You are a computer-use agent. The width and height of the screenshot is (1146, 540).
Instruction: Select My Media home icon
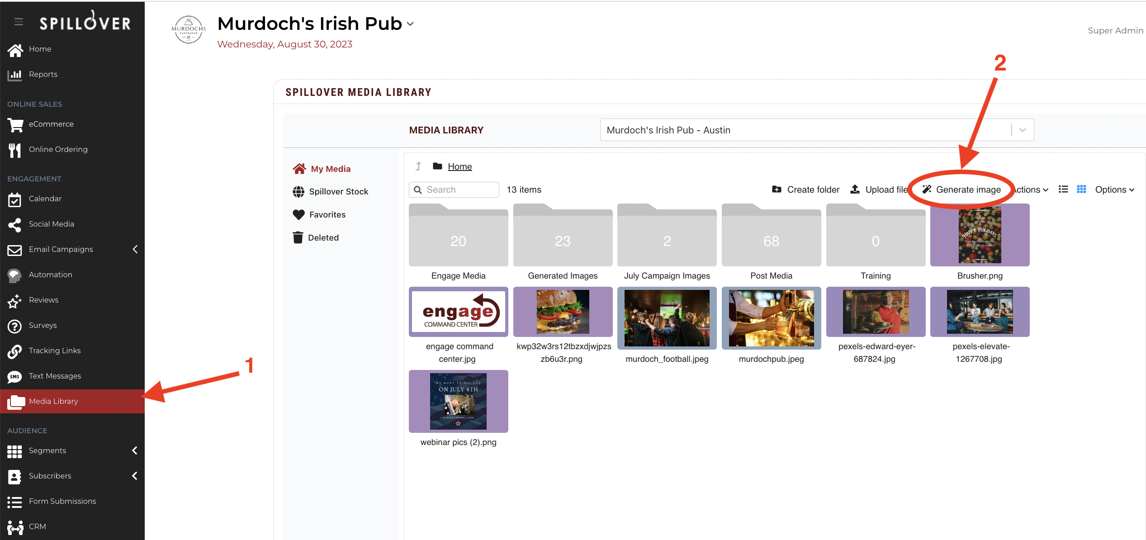coord(299,169)
